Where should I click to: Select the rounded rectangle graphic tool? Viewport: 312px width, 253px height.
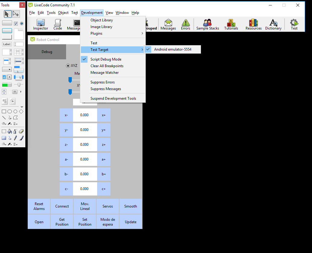coord(10,111)
